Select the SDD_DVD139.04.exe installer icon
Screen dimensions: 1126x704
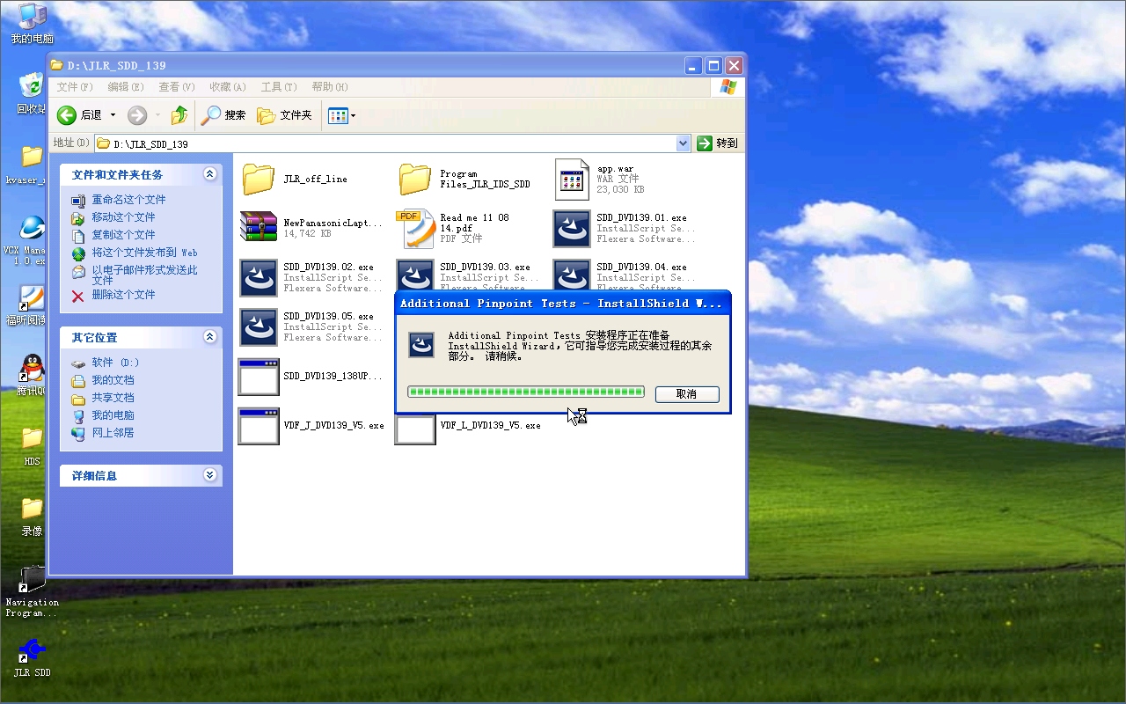coord(572,275)
